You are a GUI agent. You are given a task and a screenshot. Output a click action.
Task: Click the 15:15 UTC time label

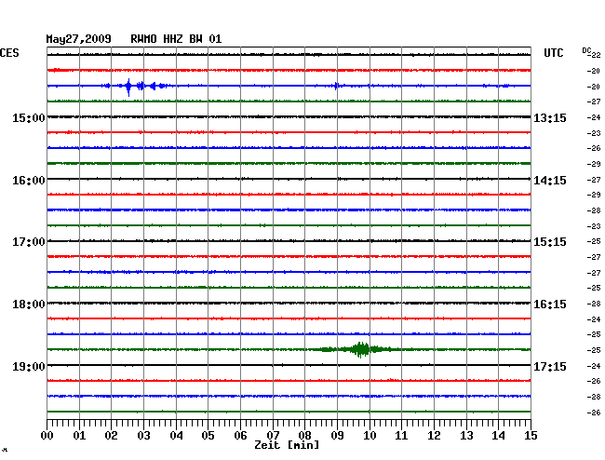pos(550,242)
